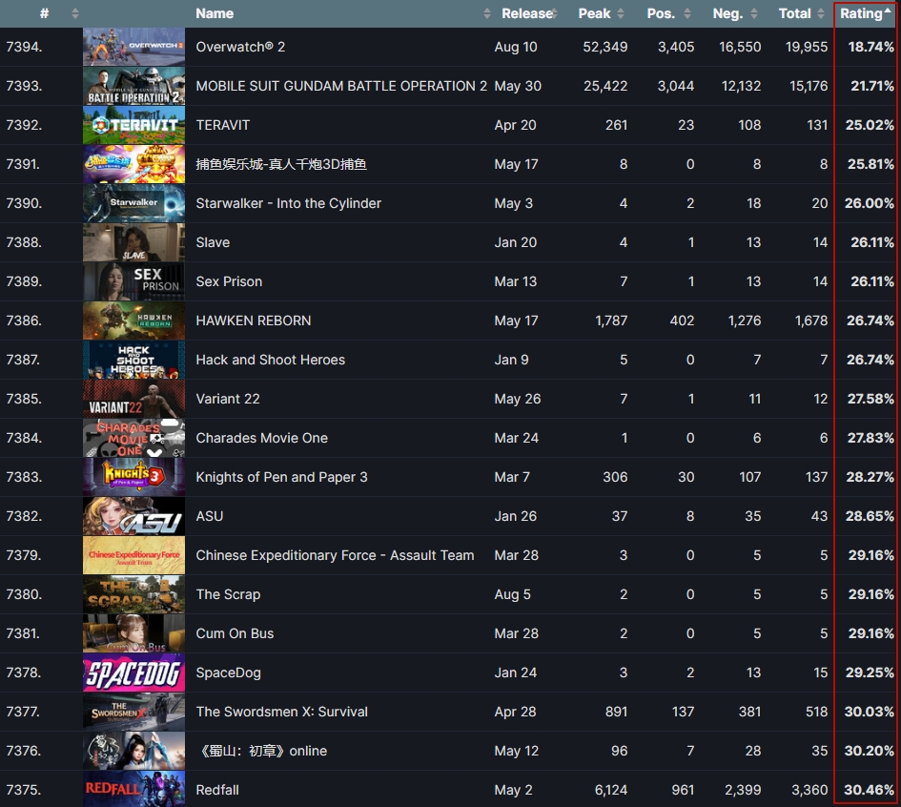901x807 pixels.
Task: Open Hack and Shoot Heroes link
Action: coord(271,360)
